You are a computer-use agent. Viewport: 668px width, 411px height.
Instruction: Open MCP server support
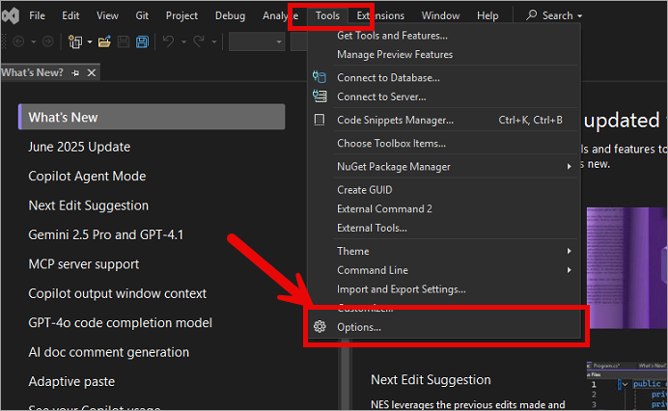tap(83, 264)
